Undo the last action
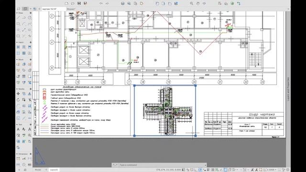This screenshot has height=172, width=306. [x=101, y=3]
